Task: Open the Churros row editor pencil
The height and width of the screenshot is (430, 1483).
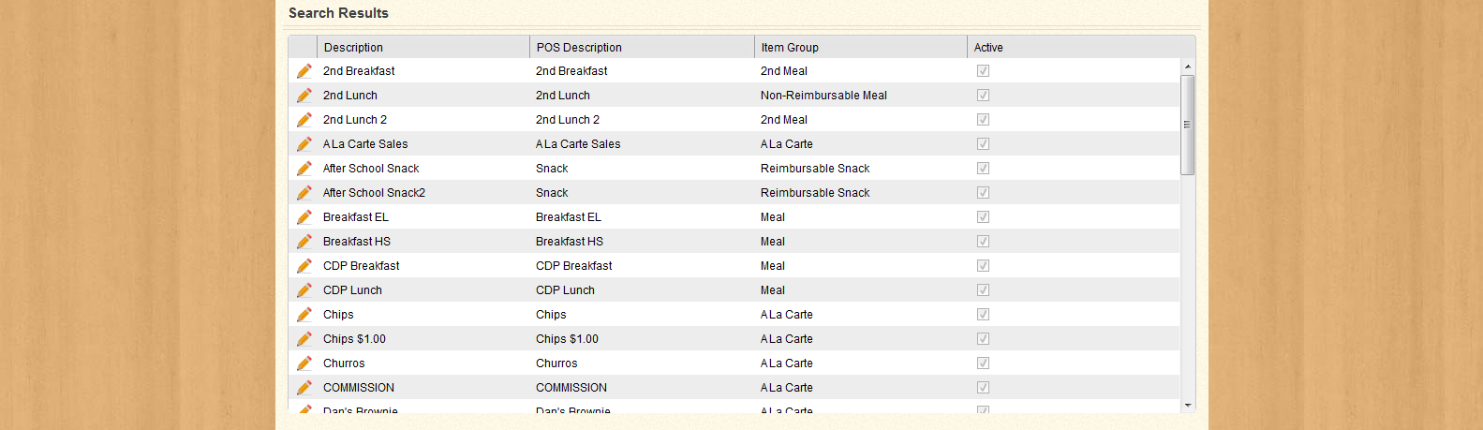Action: pyautogui.click(x=304, y=363)
